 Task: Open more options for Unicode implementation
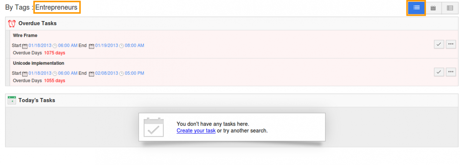[451, 72]
